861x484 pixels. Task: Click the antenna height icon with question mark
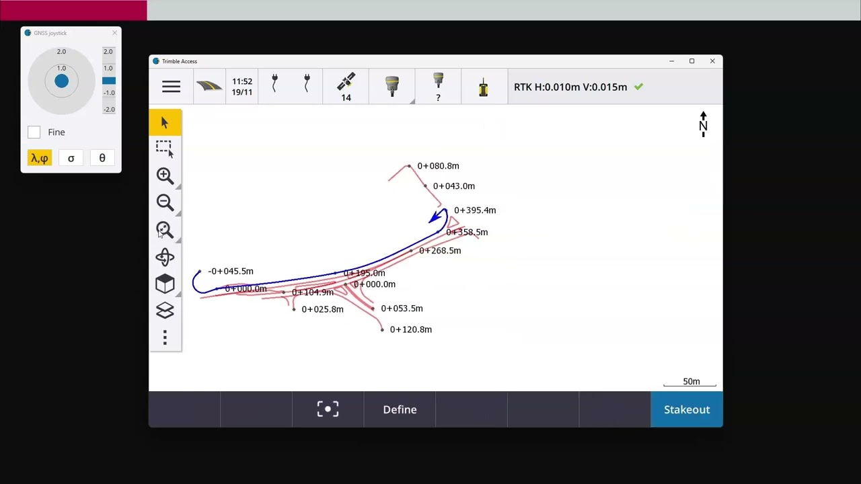click(x=438, y=87)
